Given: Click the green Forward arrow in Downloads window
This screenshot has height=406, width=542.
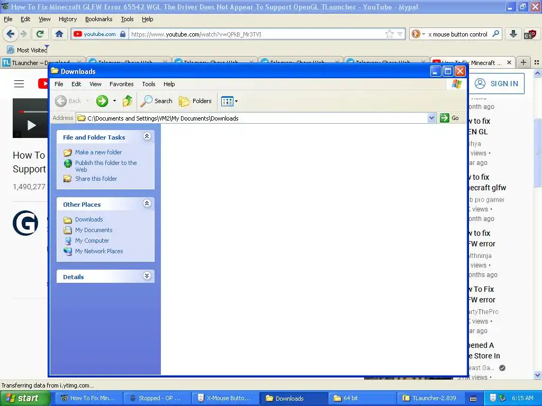Looking at the screenshot, I should point(102,101).
